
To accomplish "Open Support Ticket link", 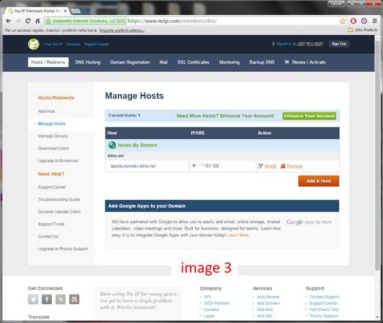I will [51, 224].
